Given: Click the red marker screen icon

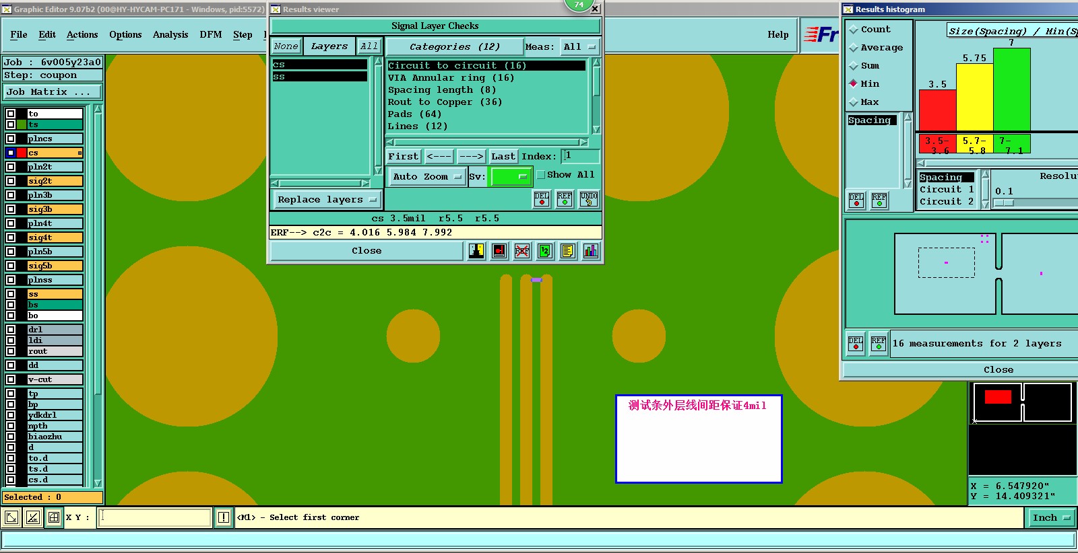Looking at the screenshot, I should pos(499,251).
